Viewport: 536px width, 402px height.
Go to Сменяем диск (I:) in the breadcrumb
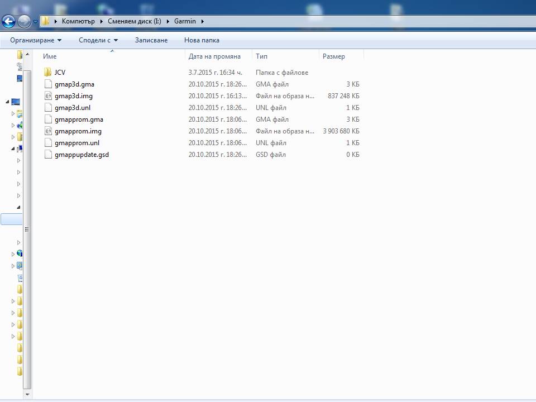[x=135, y=21]
